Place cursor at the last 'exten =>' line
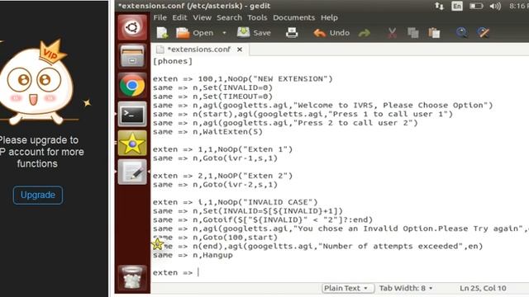The image size is (529, 297). click(175, 272)
